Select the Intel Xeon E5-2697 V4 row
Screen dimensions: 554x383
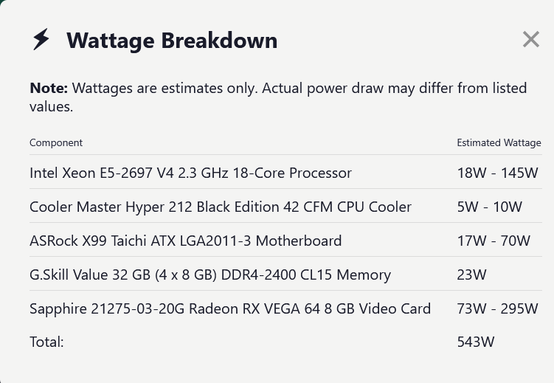[x=285, y=173]
